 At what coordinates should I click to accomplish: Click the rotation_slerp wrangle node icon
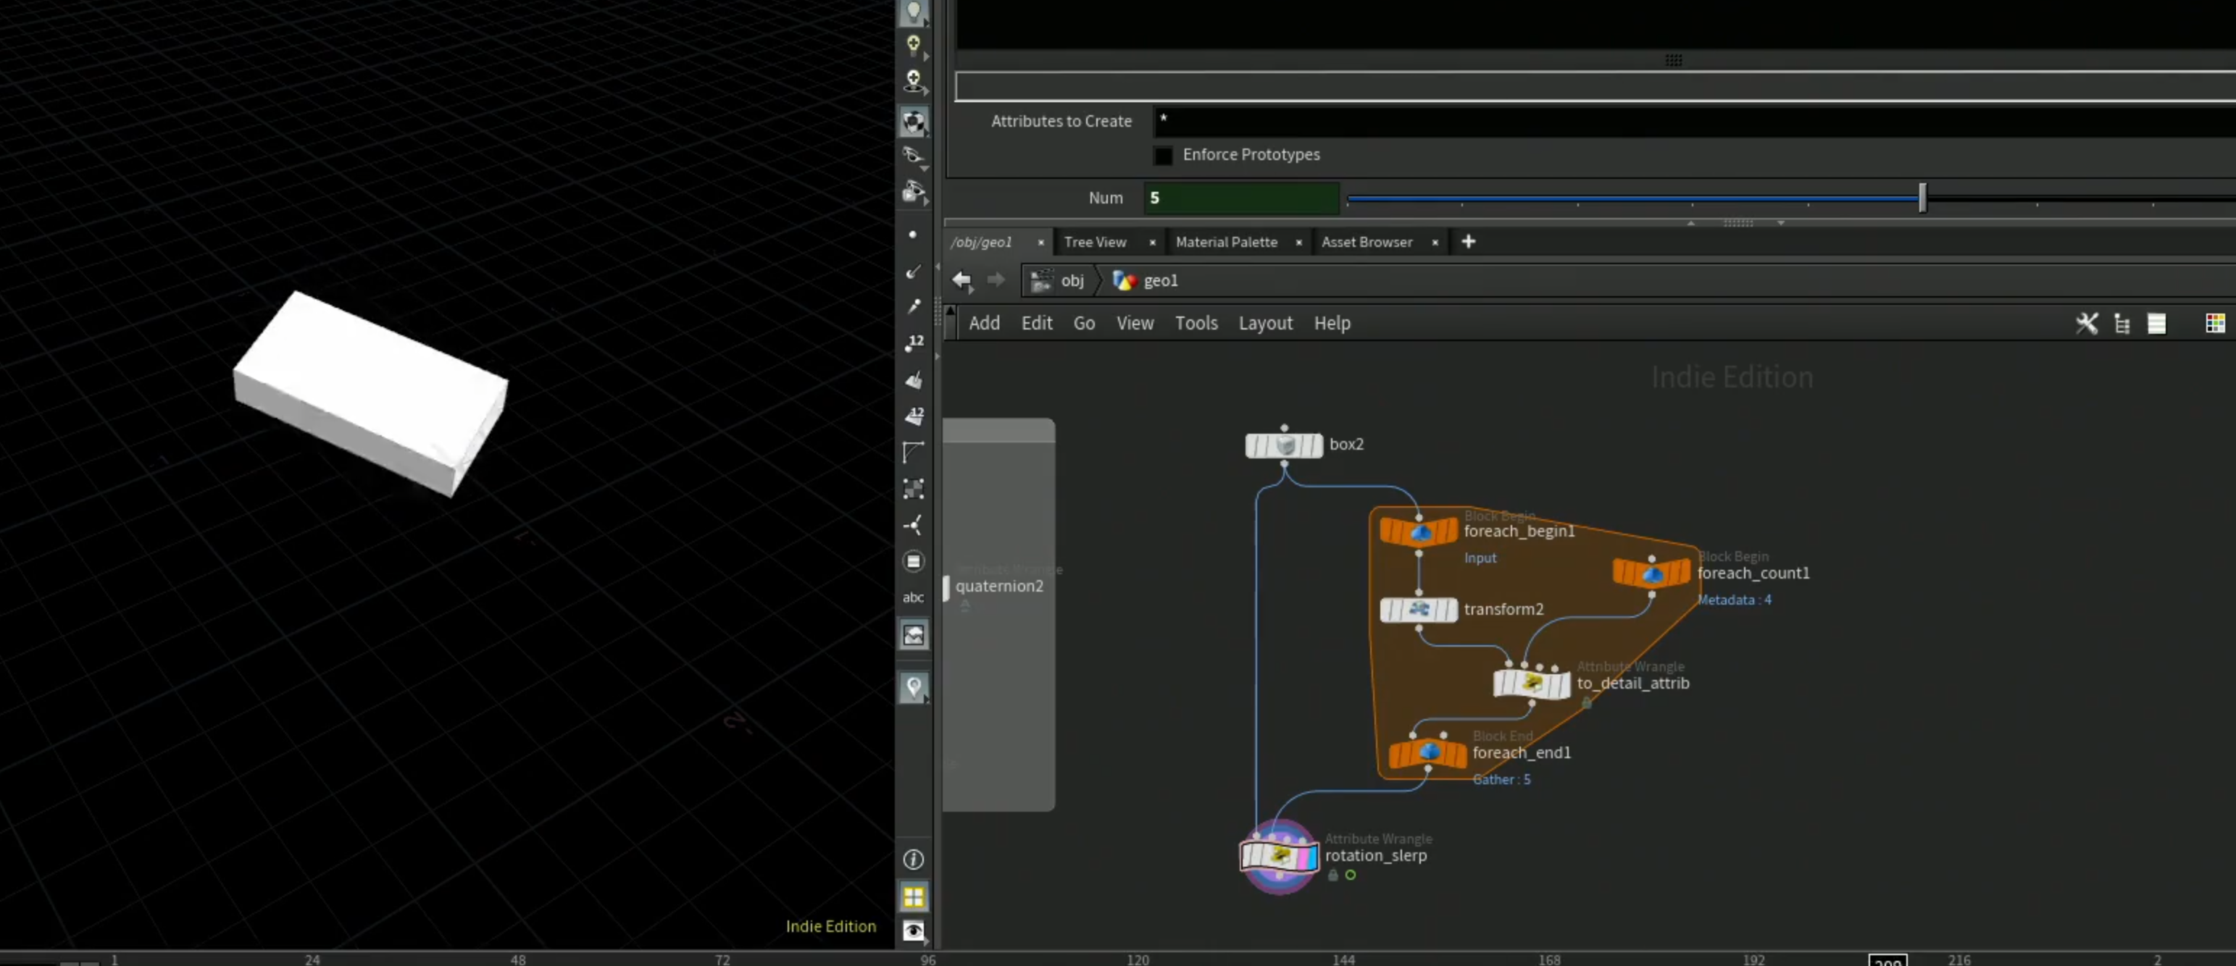click(1279, 857)
